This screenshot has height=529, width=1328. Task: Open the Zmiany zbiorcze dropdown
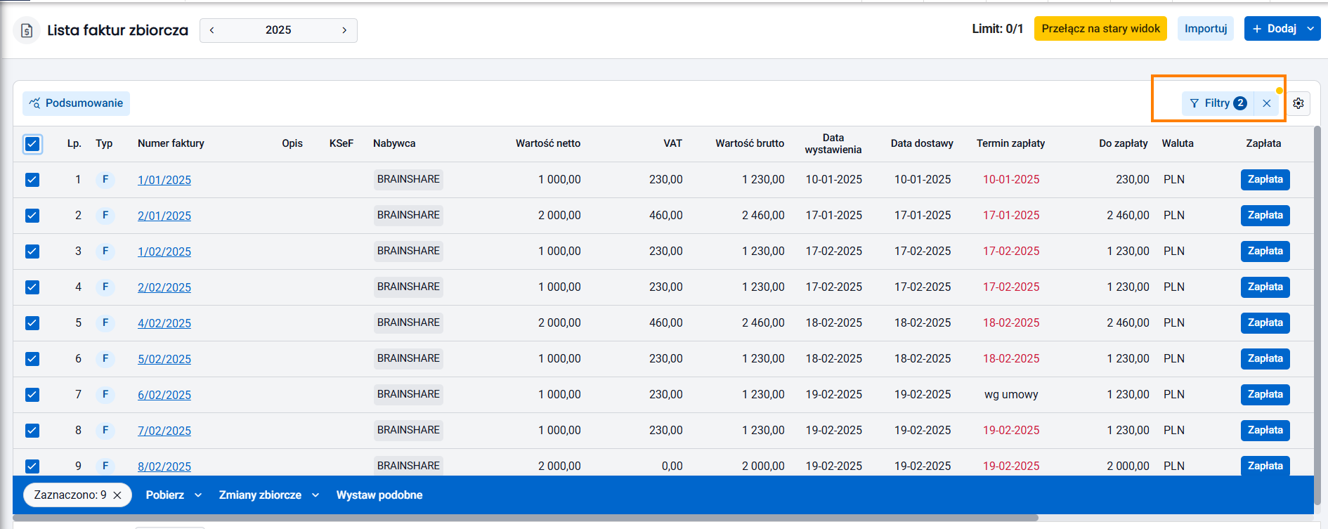tap(269, 495)
